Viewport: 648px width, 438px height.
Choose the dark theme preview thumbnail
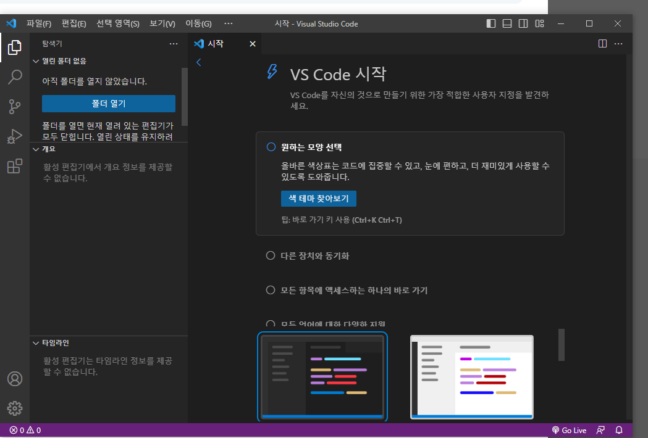(322, 376)
